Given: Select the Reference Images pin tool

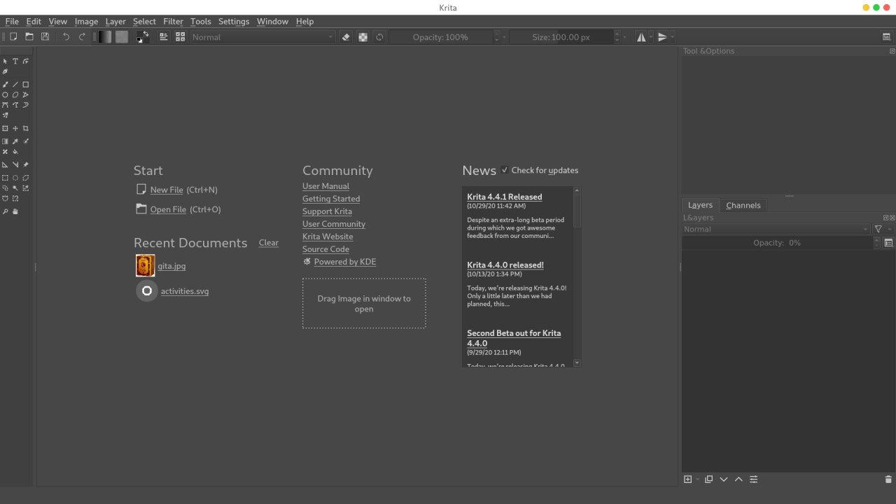Looking at the screenshot, I should click(26, 164).
